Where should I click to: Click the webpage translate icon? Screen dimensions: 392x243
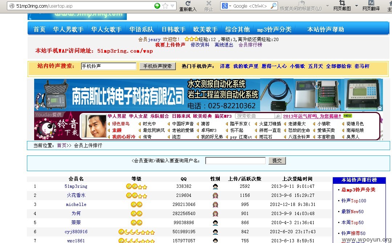371,3
